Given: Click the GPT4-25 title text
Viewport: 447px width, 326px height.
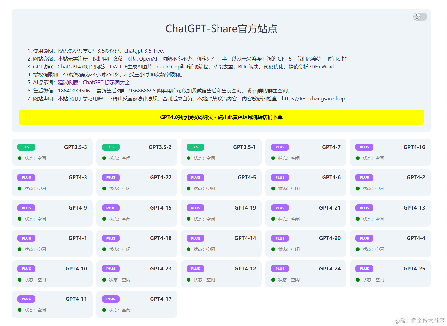Looking at the screenshot, I should [414, 269].
